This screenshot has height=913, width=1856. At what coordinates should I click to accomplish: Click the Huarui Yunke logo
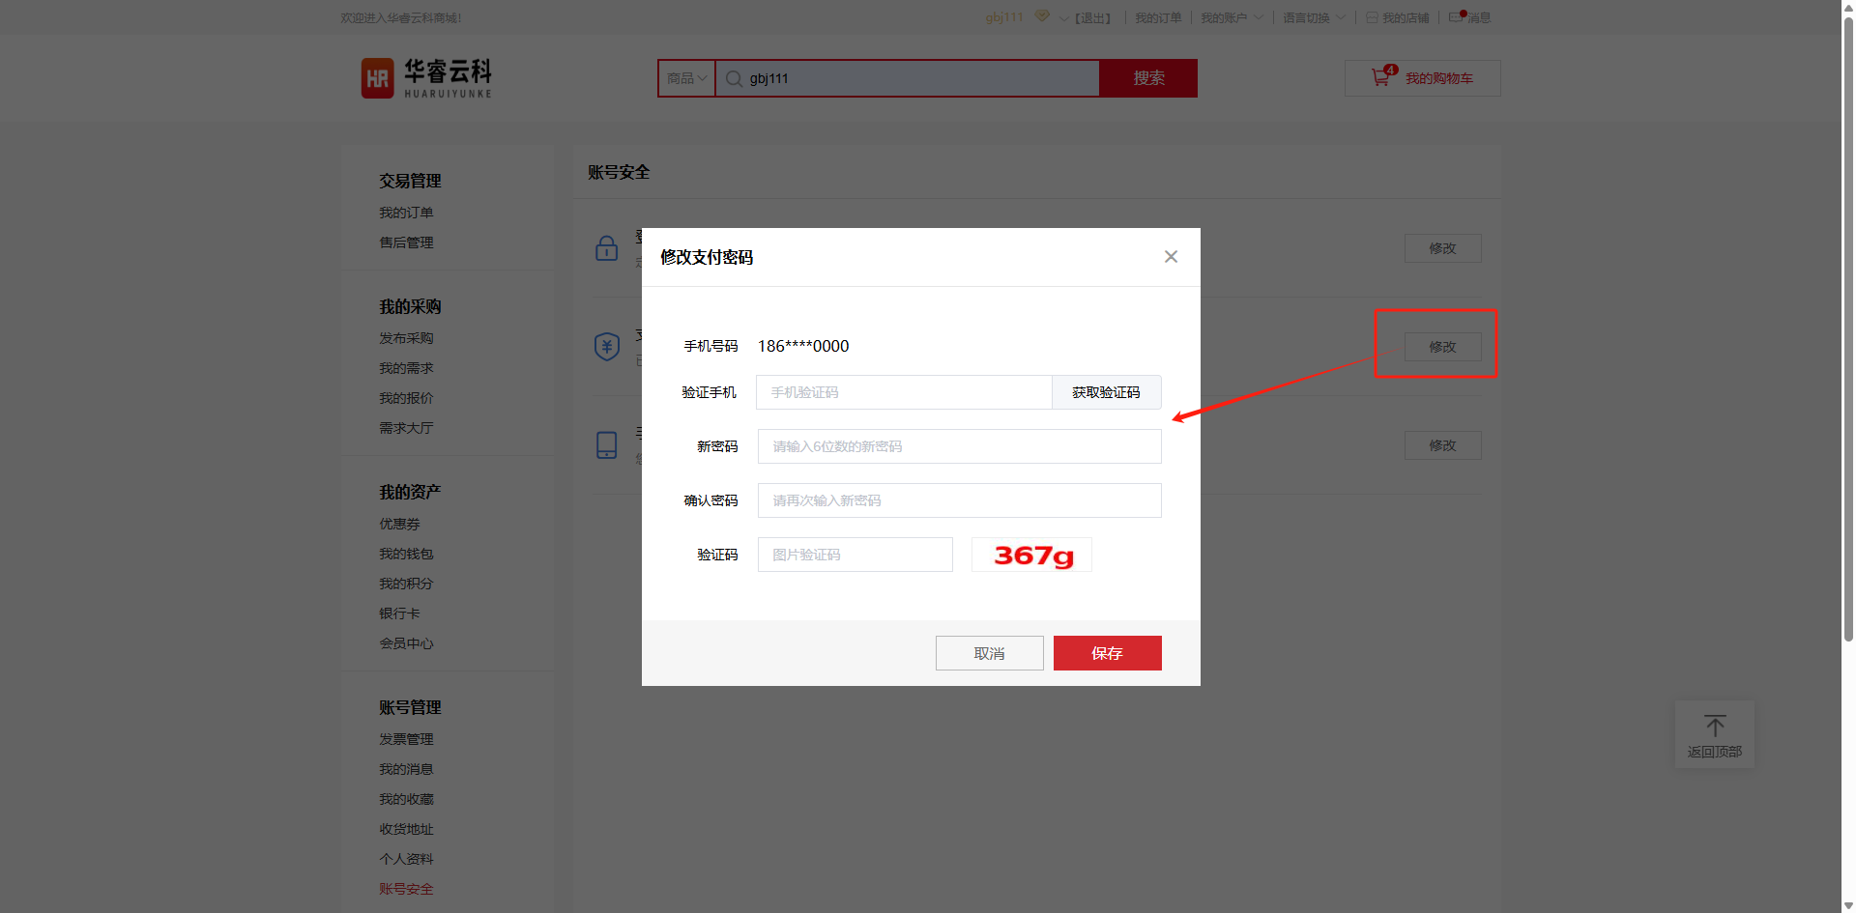point(426,78)
